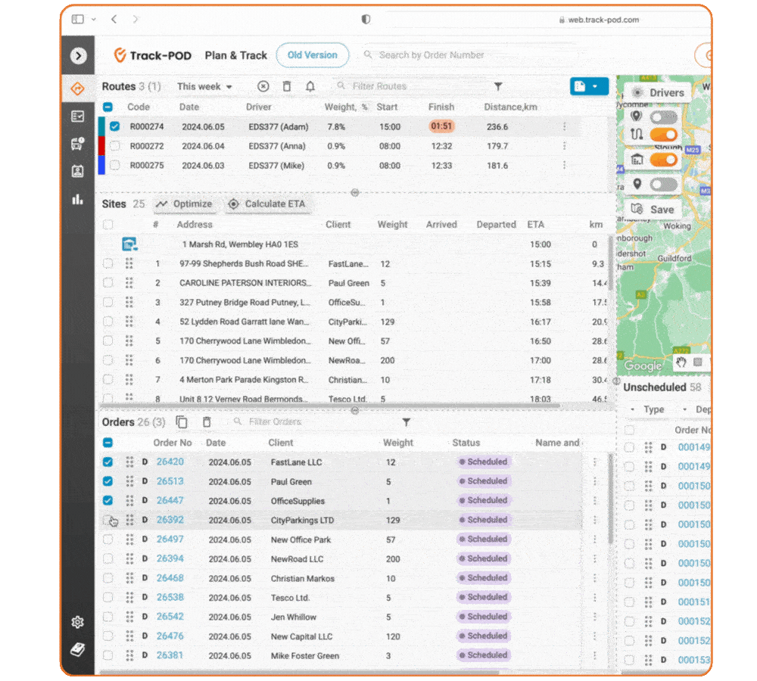
Task: Open the vehicles sidebar icon
Action: tap(78, 143)
